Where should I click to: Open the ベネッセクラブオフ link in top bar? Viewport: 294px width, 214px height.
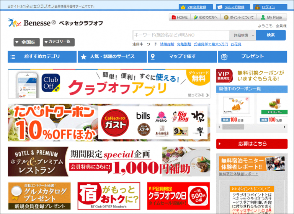click(x=38, y=6)
